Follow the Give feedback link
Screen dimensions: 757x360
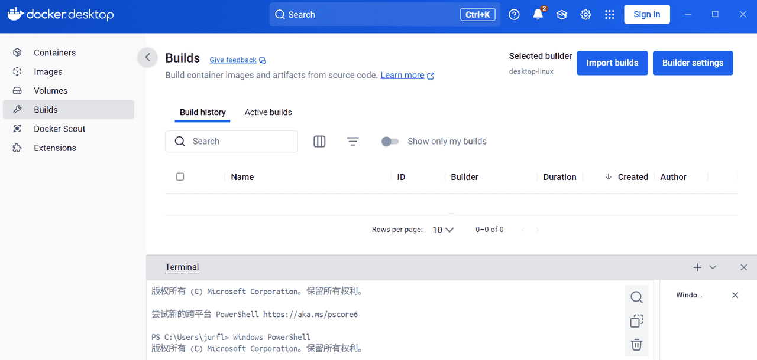[233, 60]
